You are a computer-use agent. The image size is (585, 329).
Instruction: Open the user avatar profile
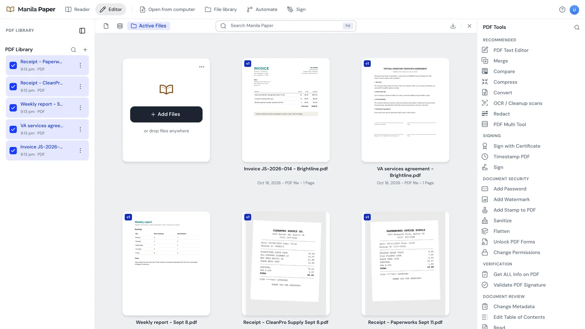(x=574, y=10)
